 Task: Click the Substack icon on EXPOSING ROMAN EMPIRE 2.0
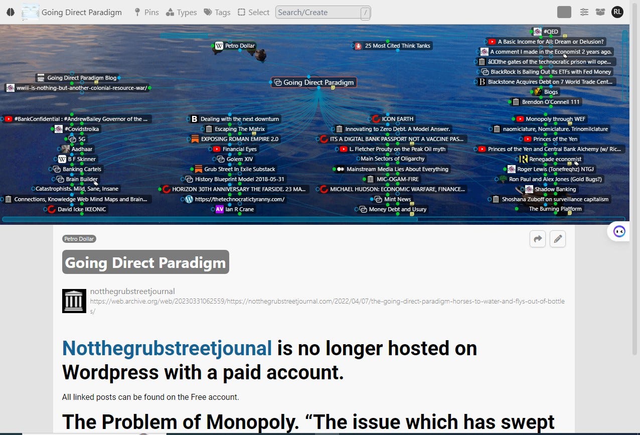click(195, 139)
